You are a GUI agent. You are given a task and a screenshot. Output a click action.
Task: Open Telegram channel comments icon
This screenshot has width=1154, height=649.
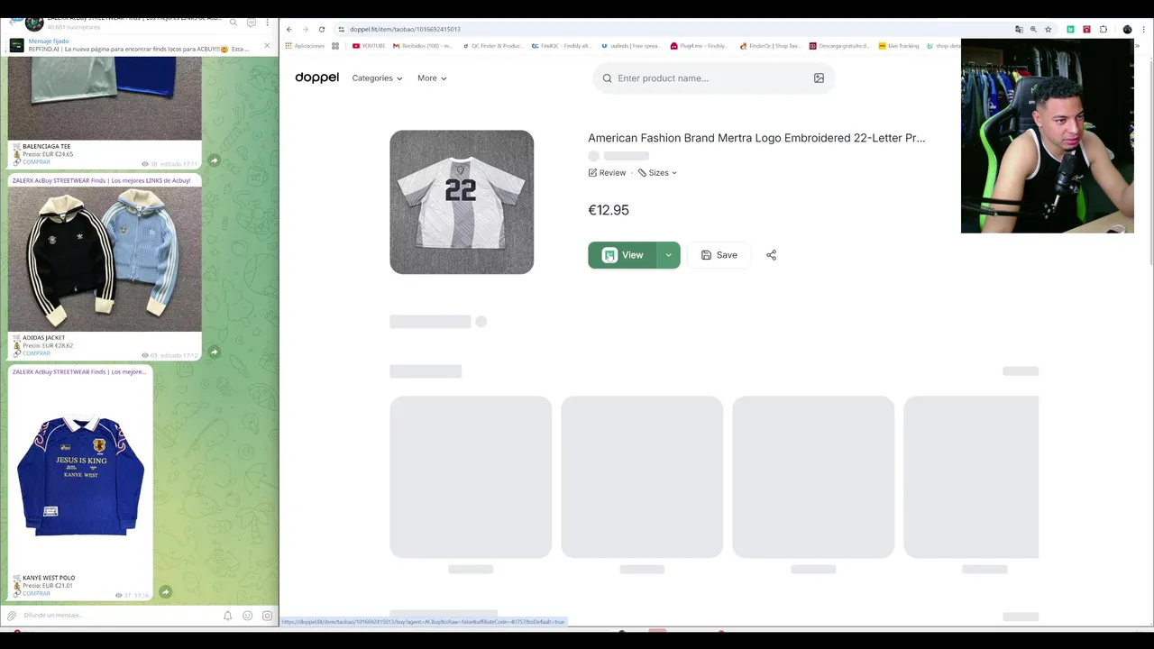point(252,23)
